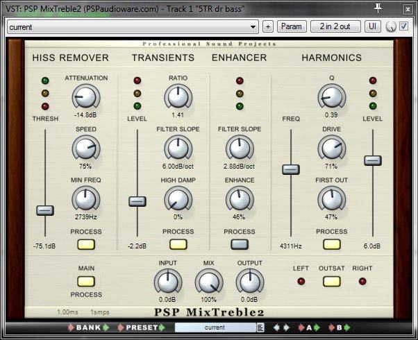Click the Param button

(x=292, y=26)
